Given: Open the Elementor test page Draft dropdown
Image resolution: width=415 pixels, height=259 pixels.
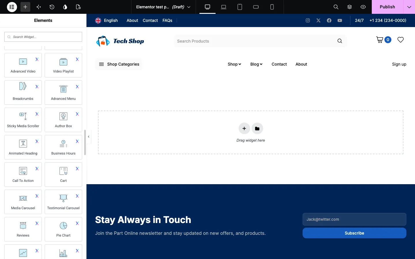Looking at the screenshot, I should (163, 7).
